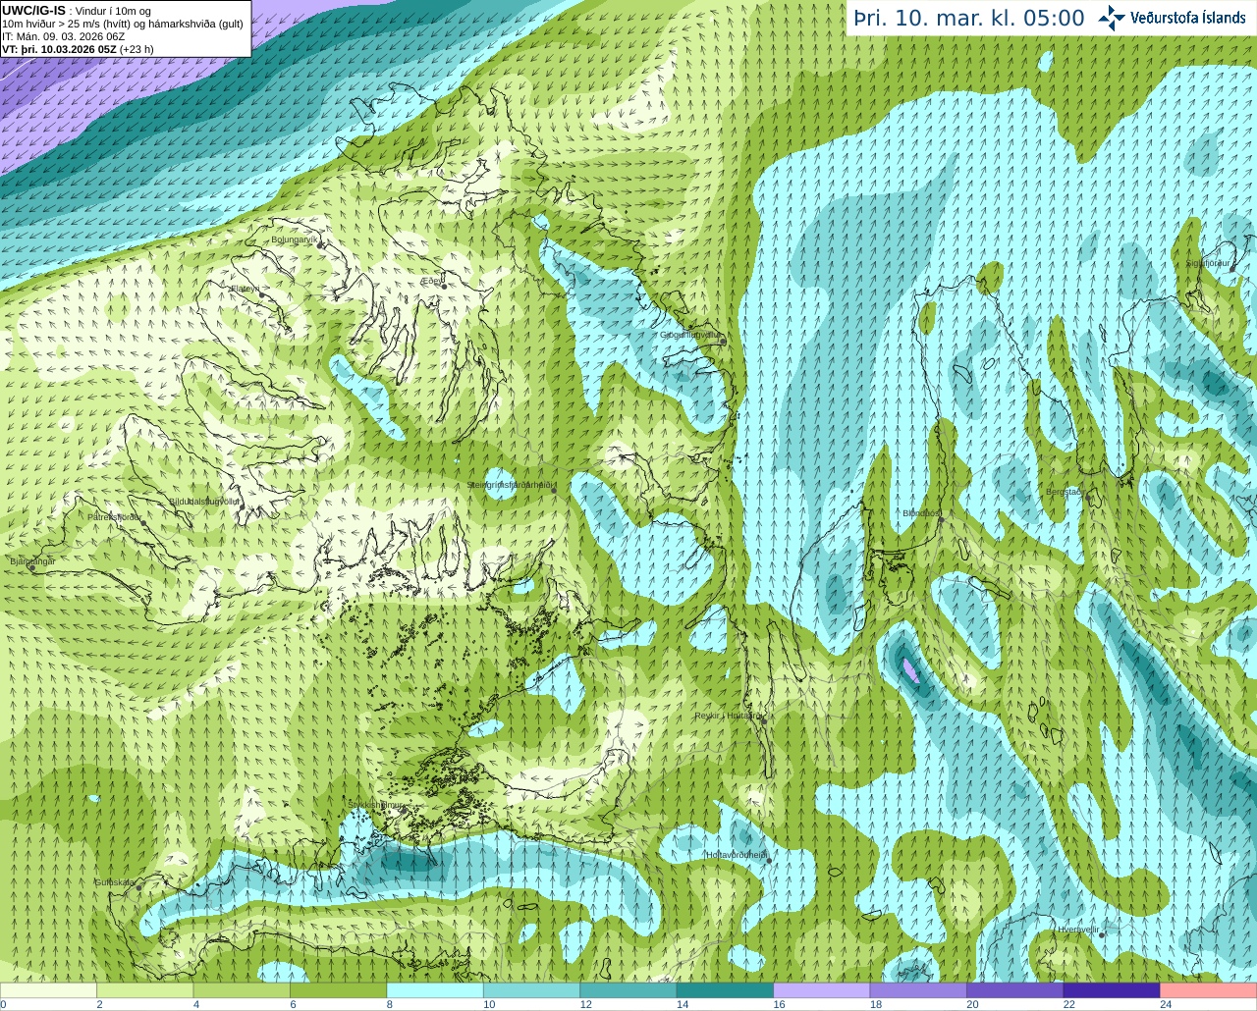Click the 4–6 m/s green legend swatch
The width and height of the screenshot is (1257, 1011).
click(242, 990)
